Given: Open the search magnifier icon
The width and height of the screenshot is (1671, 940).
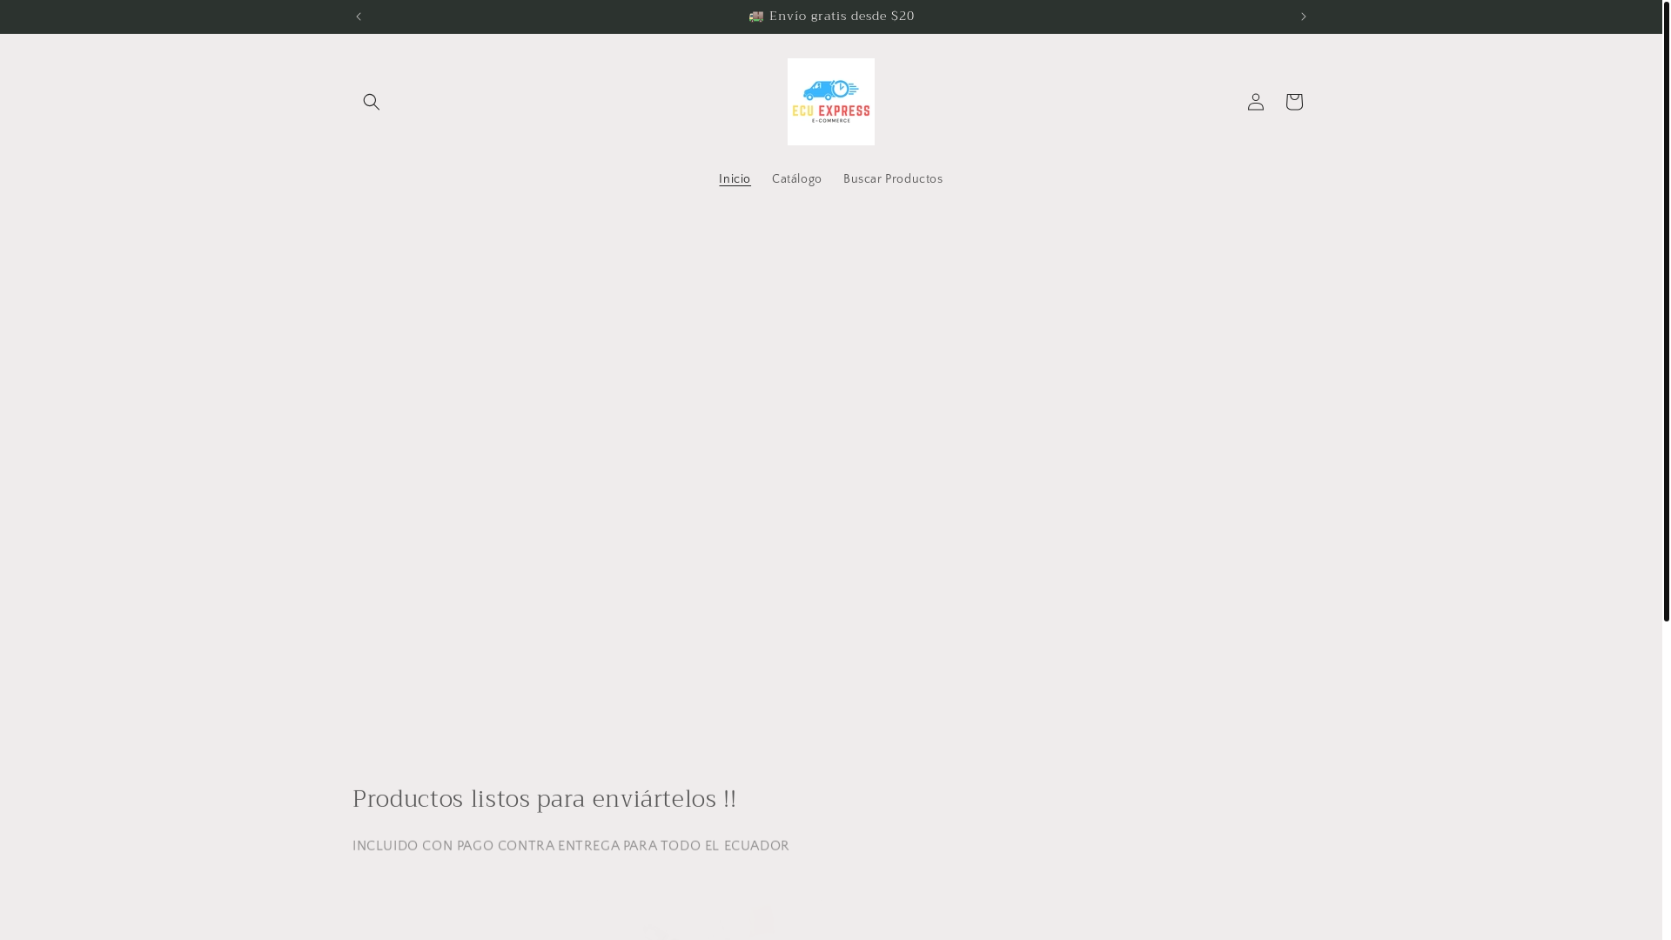Looking at the screenshot, I should point(372,102).
